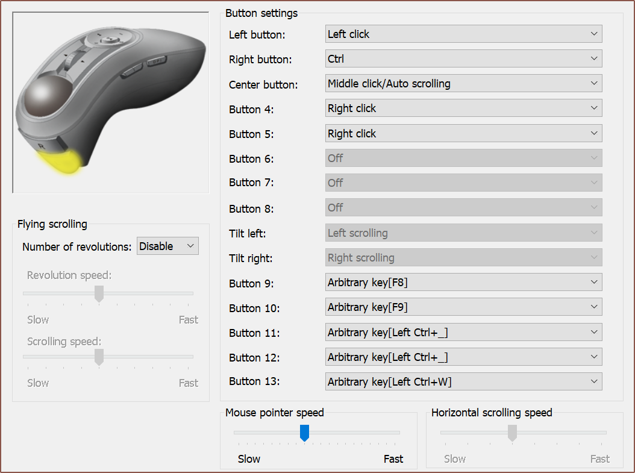Viewport: 635px width, 473px height.
Task: Open Number of revolutions dropdown
Action: [167, 246]
